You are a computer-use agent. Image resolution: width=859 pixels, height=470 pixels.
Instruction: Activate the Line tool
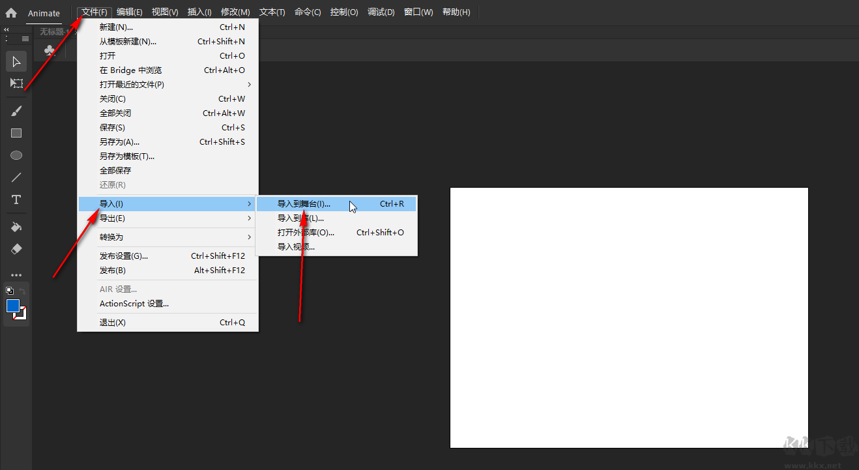16,177
